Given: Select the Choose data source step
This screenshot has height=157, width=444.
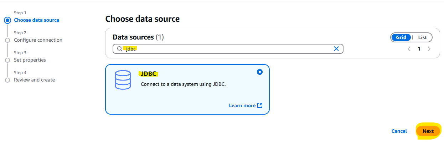Looking at the screenshot, I should coord(37,20).
